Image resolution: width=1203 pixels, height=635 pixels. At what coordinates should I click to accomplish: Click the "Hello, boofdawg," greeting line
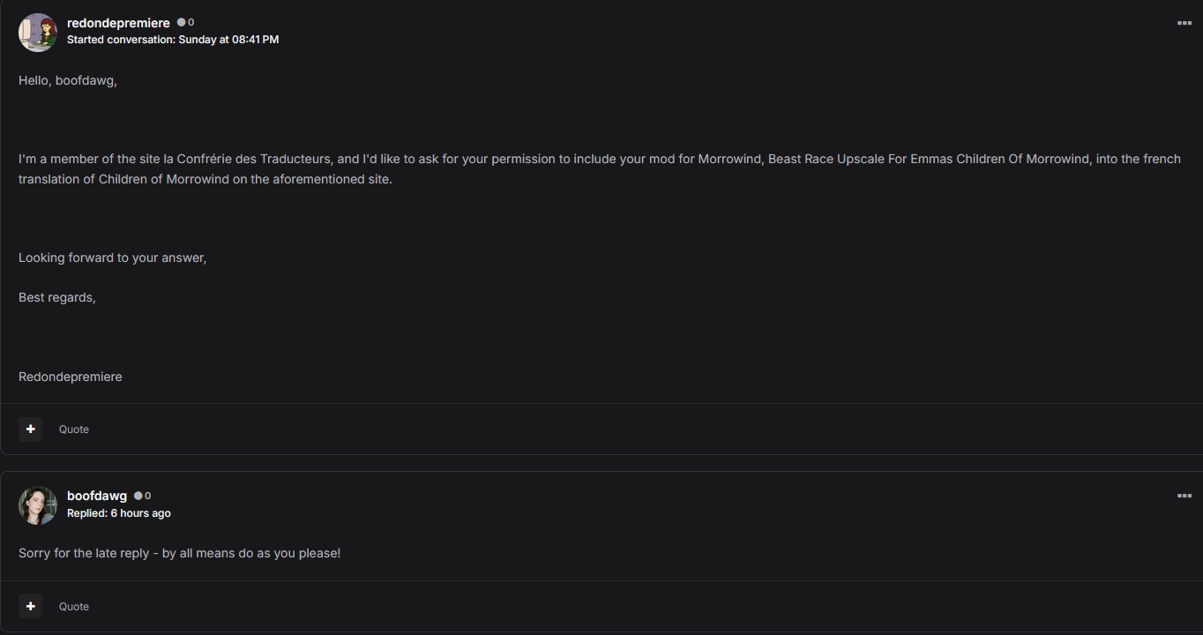[68, 80]
